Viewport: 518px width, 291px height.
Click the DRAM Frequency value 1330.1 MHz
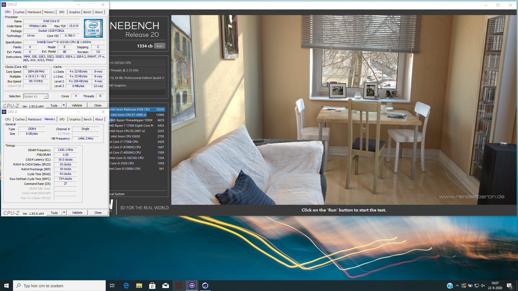pos(65,150)
